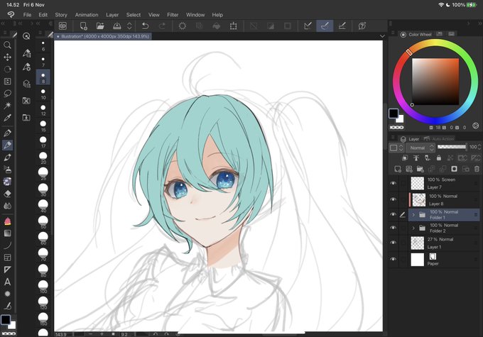Click the New document icon in command bar

point(84,26)
